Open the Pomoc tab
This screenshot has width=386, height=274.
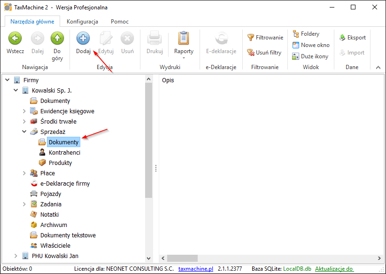coord(120,22)
